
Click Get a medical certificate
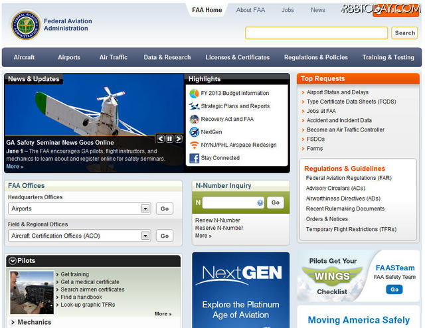(x=90, y=282)
